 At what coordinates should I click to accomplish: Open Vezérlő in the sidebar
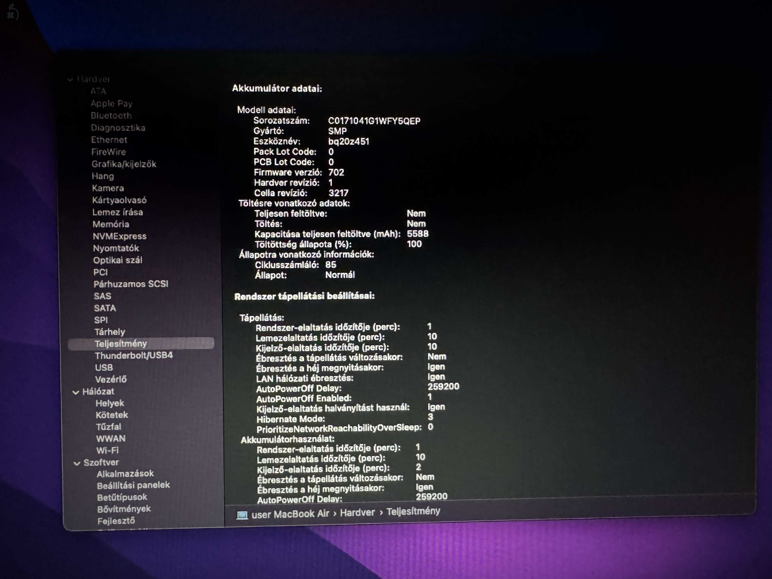[111, 379]
